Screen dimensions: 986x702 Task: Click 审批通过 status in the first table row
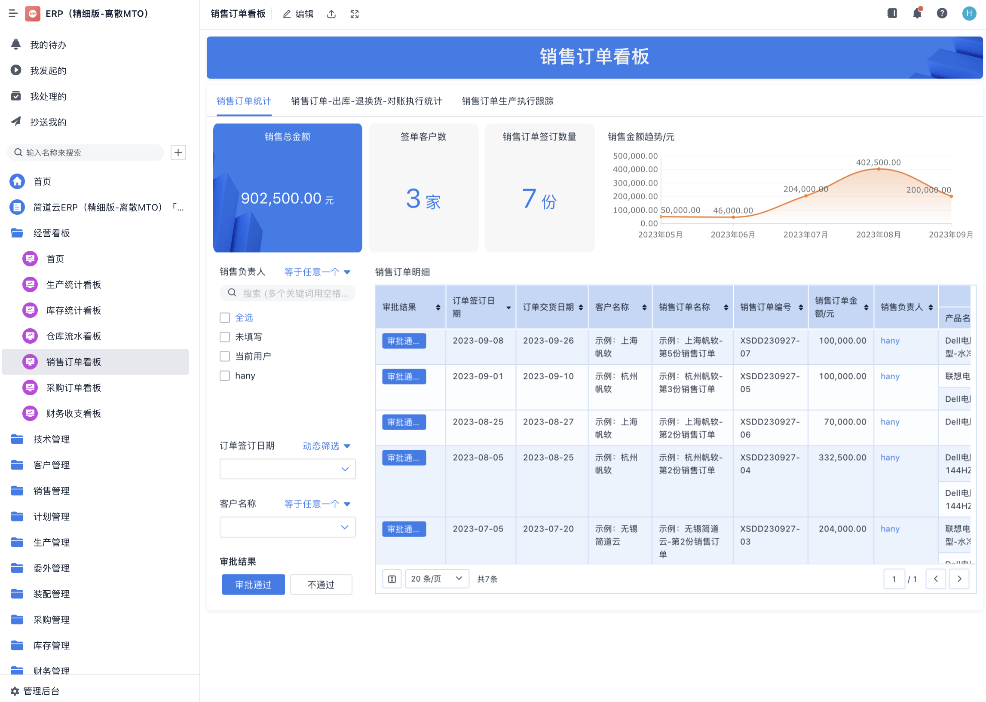coord(403,341)
